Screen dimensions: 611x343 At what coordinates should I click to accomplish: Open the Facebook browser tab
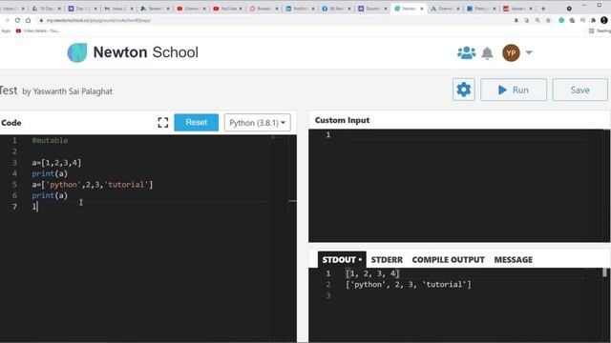point(335,9)
